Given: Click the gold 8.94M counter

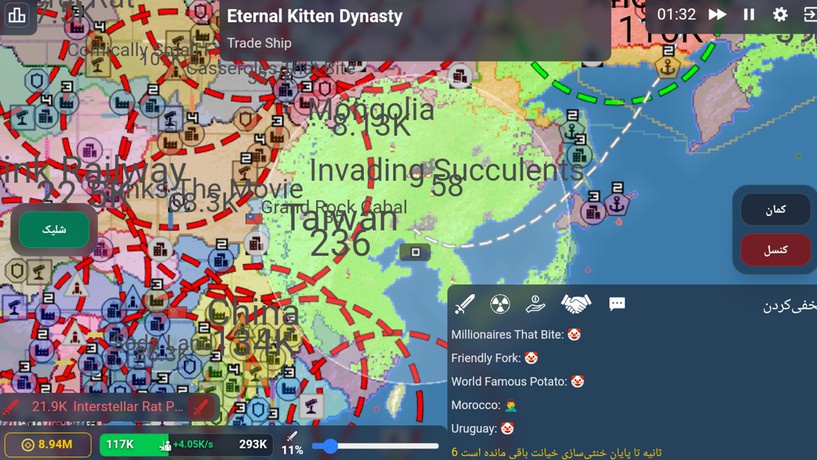Looking at the screenshot, I should click(x=48, y=445).
